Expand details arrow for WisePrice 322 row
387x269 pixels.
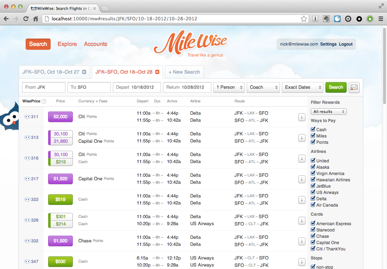(x=302, y=200)
